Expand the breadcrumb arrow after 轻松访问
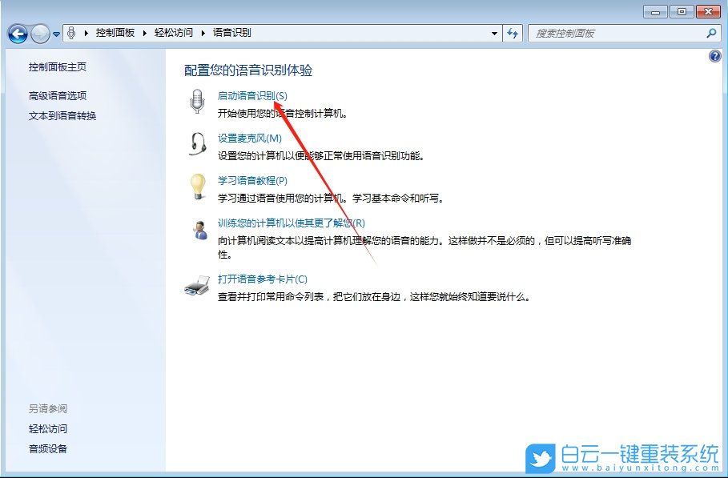 point(203,33)
